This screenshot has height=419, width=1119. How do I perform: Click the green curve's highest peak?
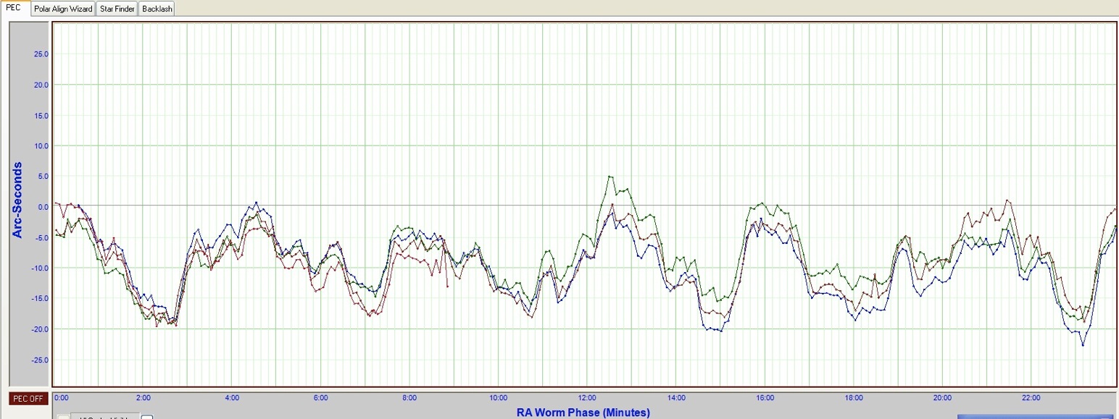tap(610, 176)
